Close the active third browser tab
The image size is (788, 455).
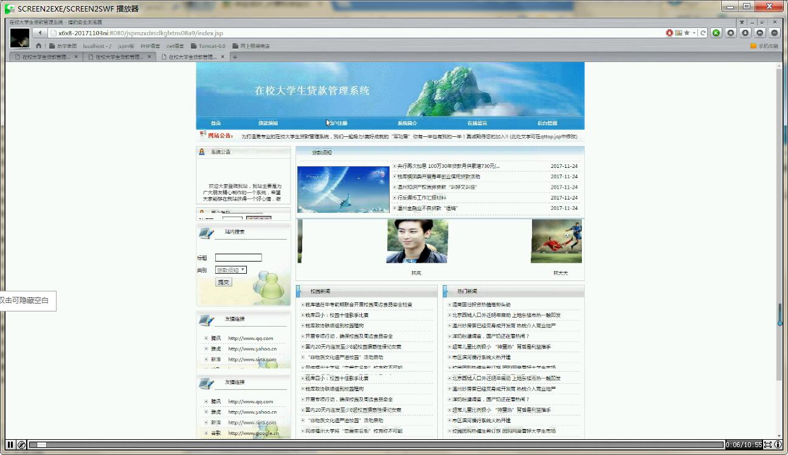pos(223,57)
